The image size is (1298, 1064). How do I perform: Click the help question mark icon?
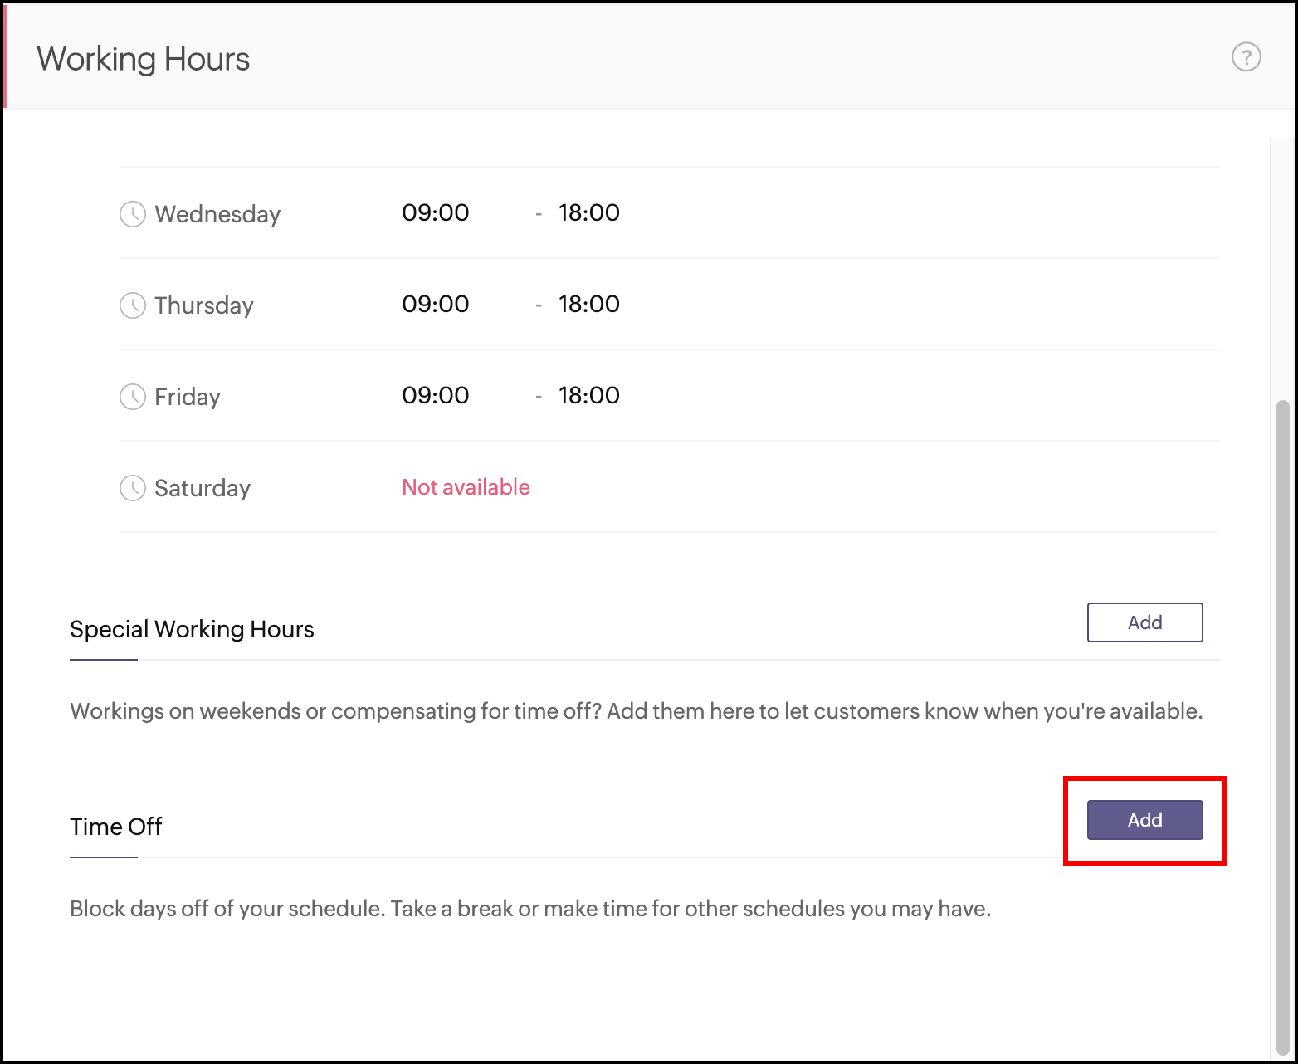(x=1246, y=57)
